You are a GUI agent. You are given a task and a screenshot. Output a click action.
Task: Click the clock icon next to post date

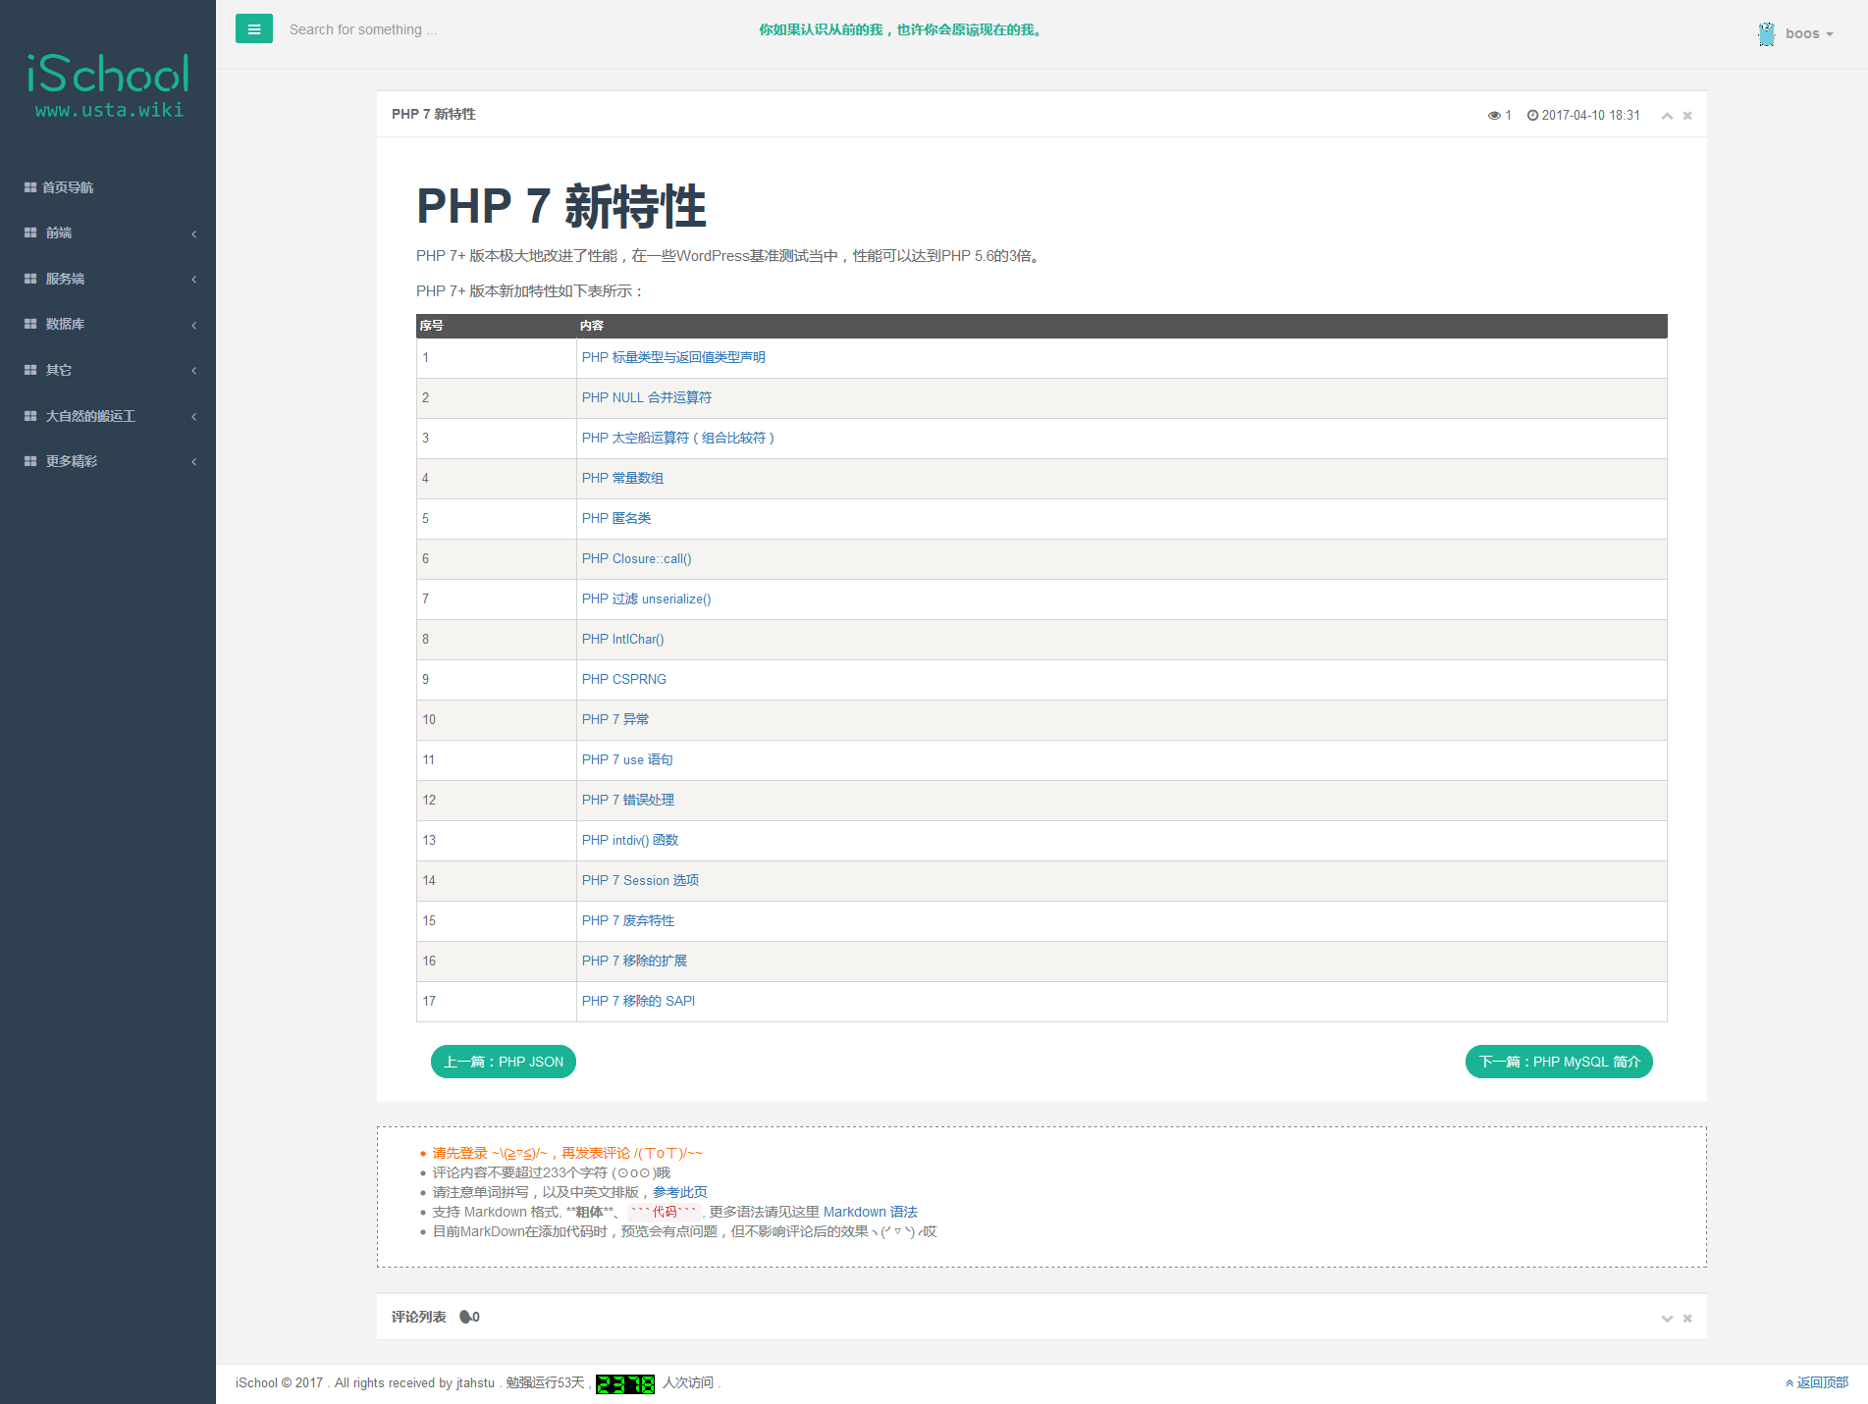pos(1532,116)
